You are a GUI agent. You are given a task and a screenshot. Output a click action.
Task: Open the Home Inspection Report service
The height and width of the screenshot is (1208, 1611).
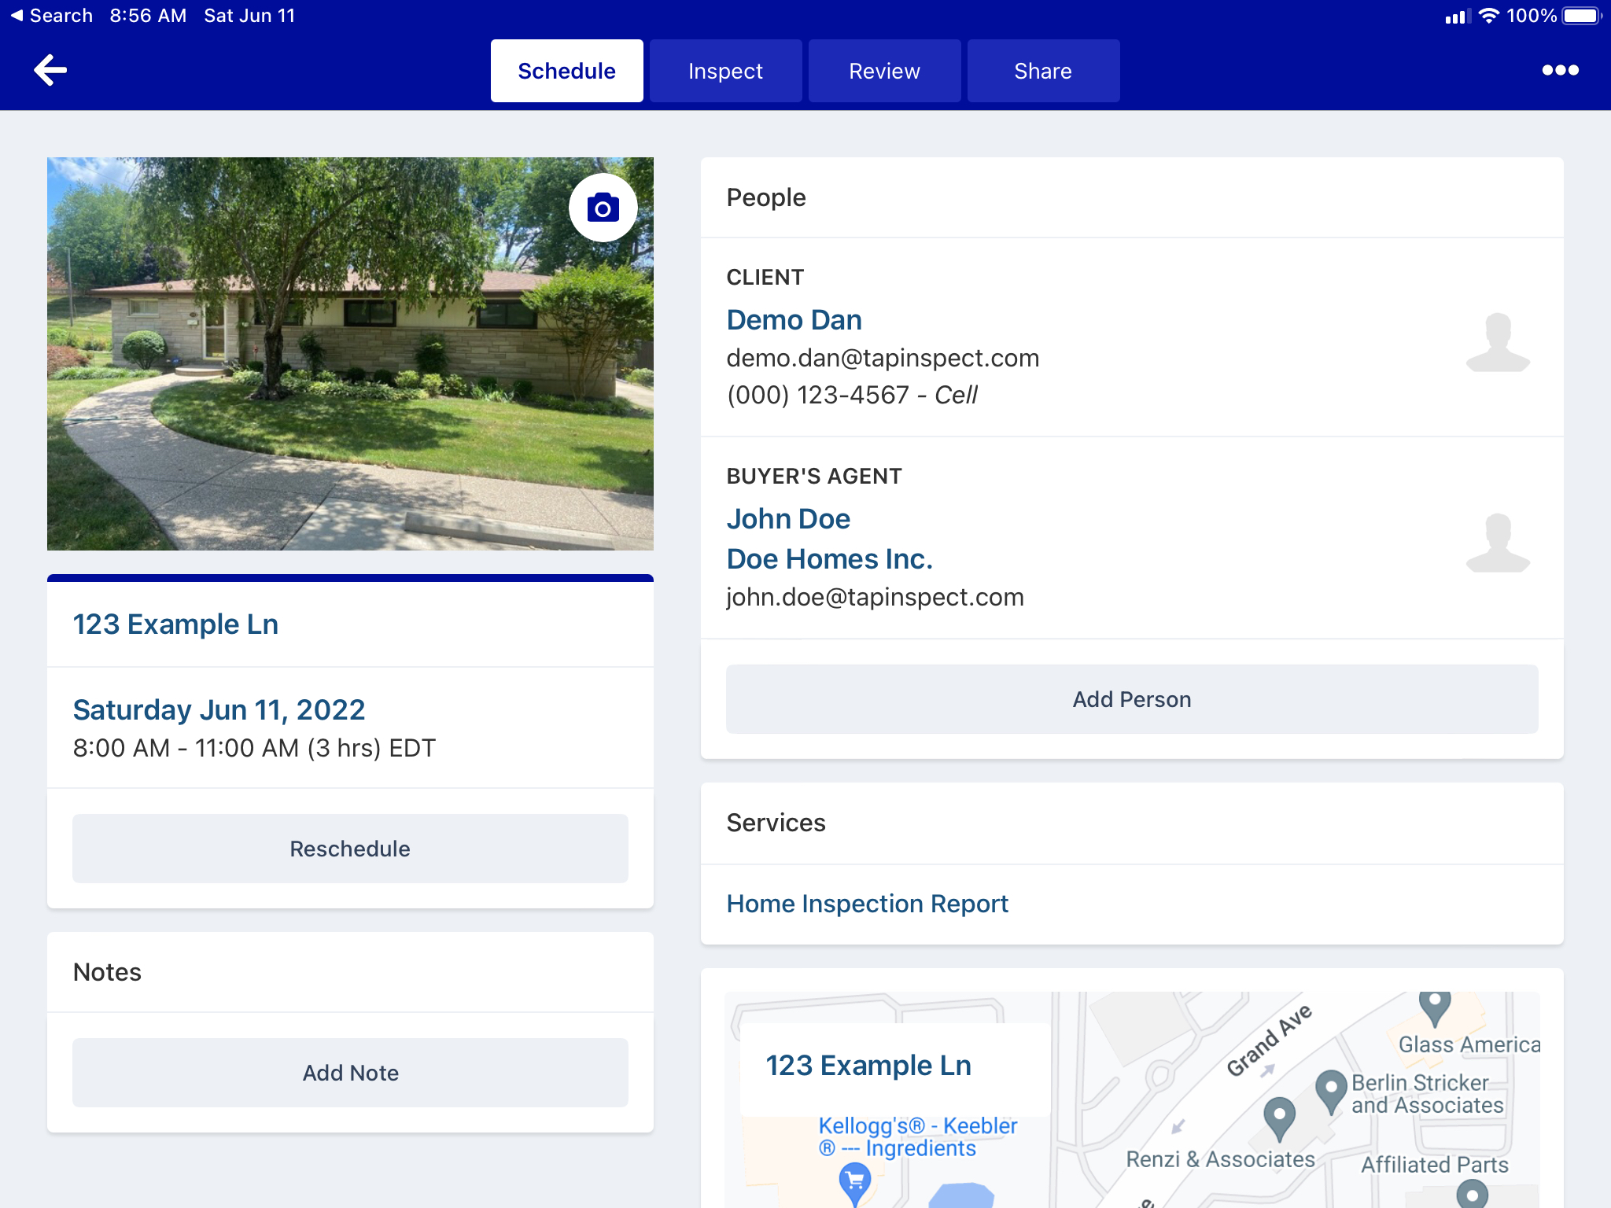coord(867,904)
